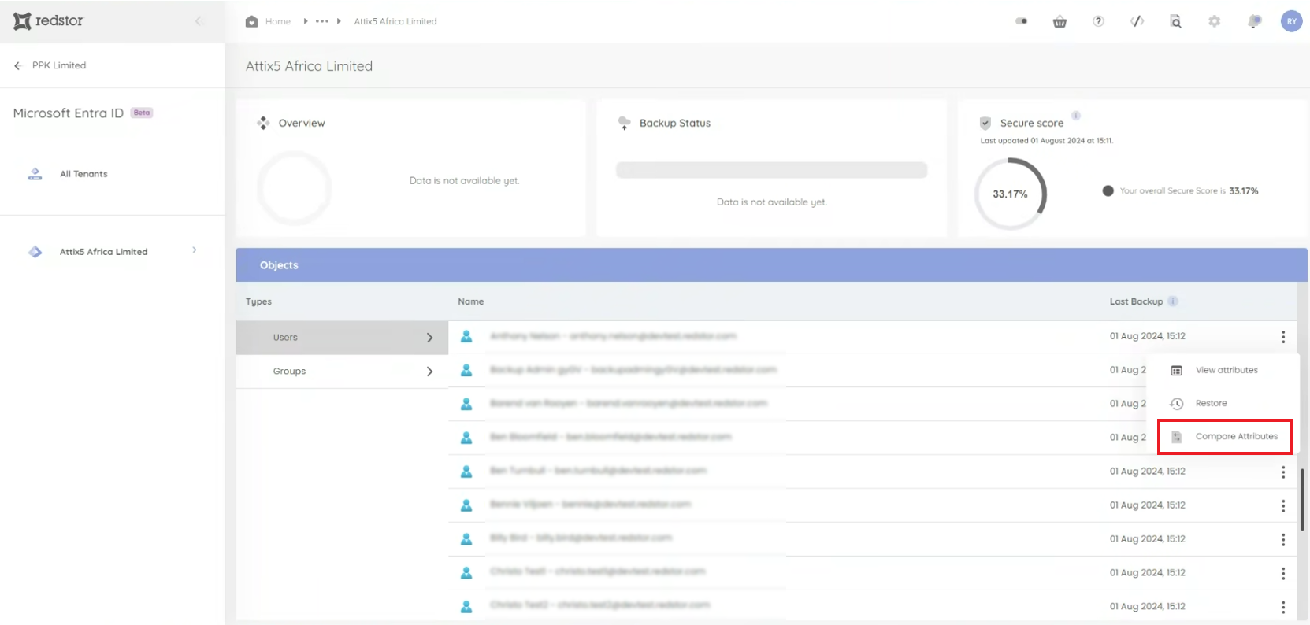Select the Groups object type
Image resolution: width=1310 pixels, height=625 pixels.
pos(342,372)
